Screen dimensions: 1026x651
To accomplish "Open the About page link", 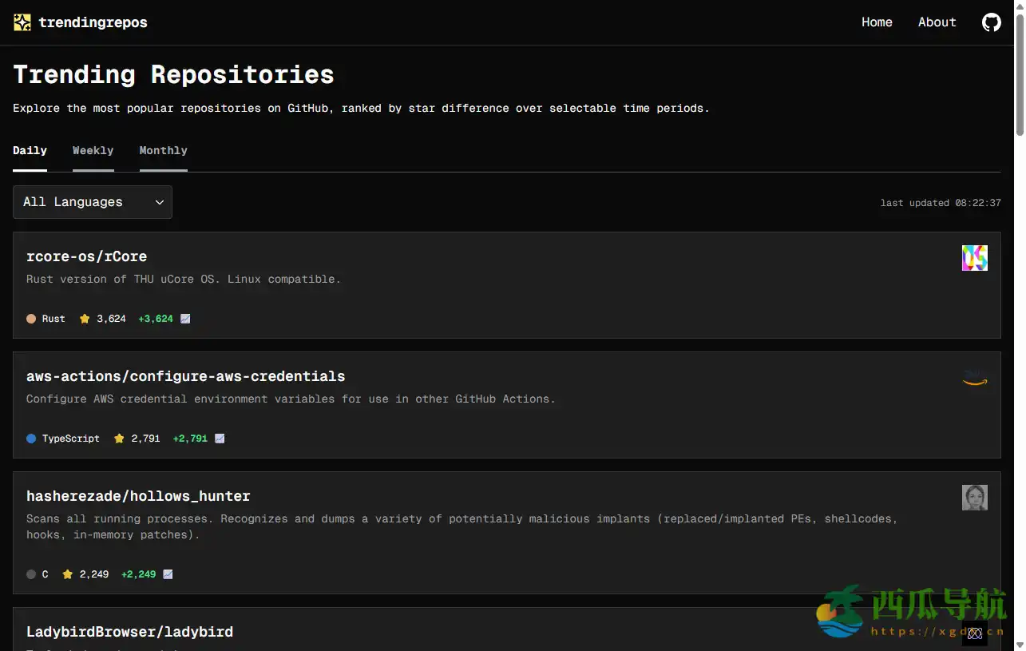I will pos(937,22).
